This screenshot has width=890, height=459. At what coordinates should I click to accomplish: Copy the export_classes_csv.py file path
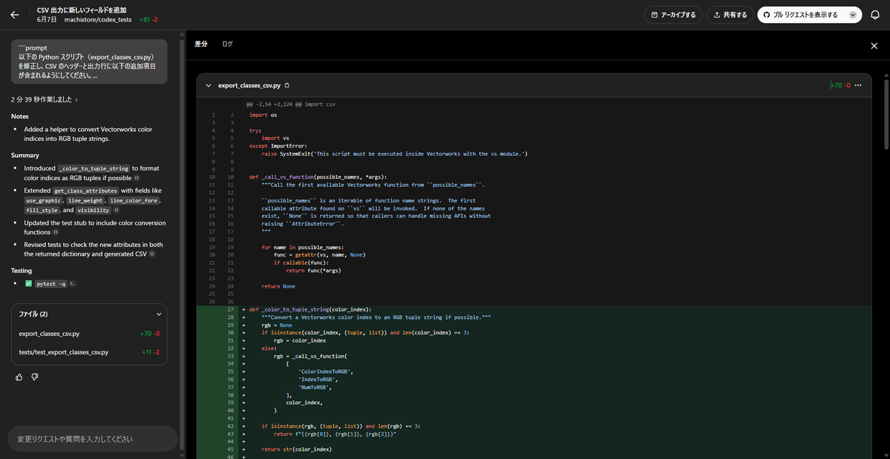(287, 85)
